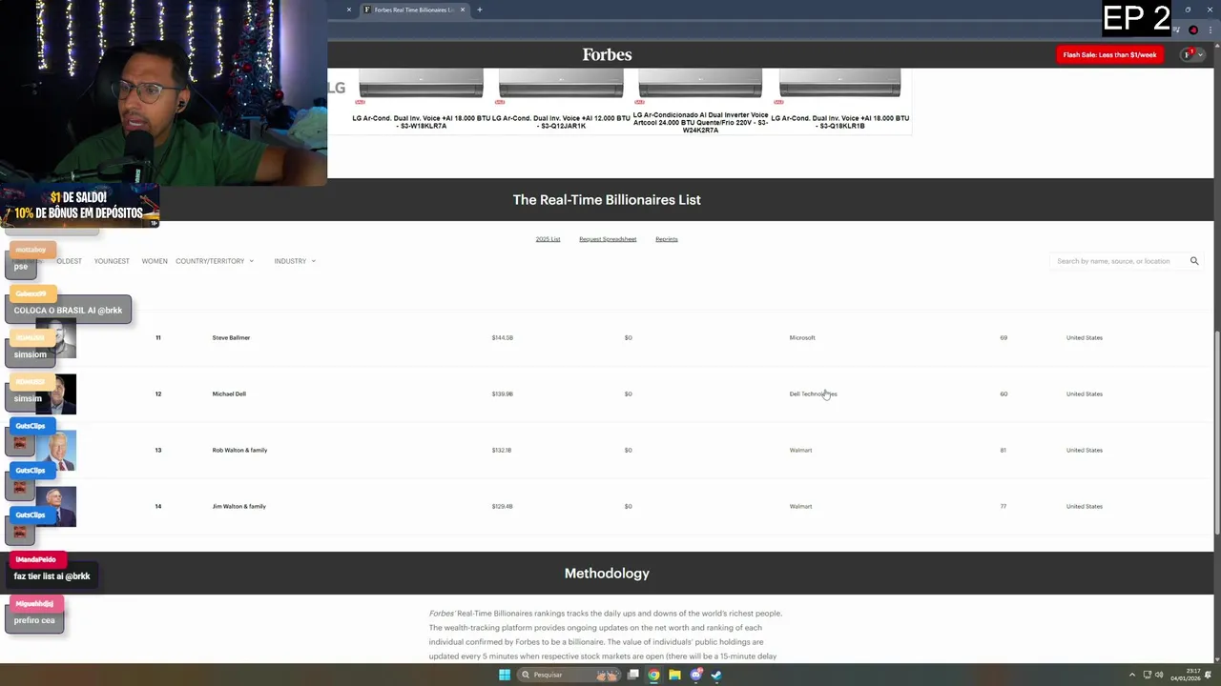Click the Dell Technologies source cell

coord(813,393)
